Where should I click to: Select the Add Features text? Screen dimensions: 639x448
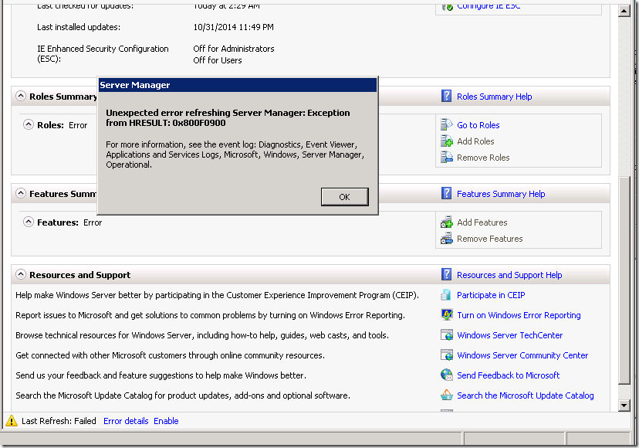(482, 222)
